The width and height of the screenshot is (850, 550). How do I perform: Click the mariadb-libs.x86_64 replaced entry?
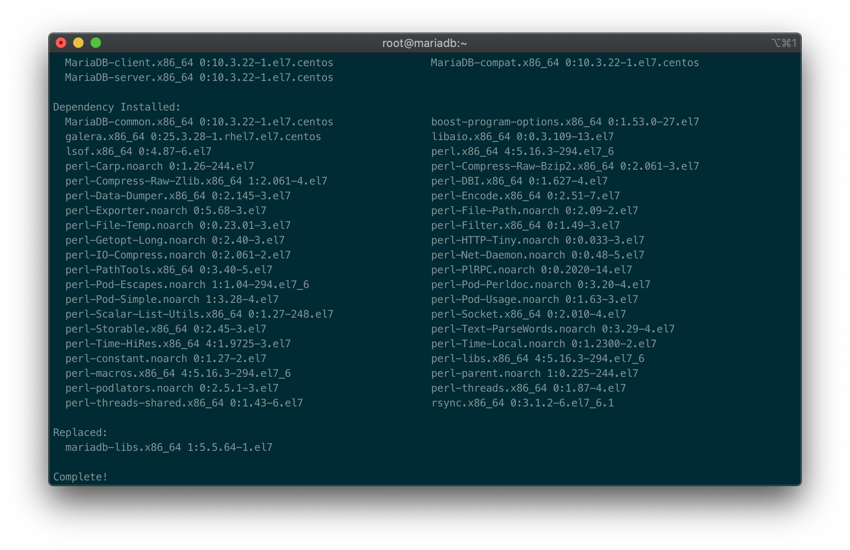pyautogui.click(x=169, y=447)
